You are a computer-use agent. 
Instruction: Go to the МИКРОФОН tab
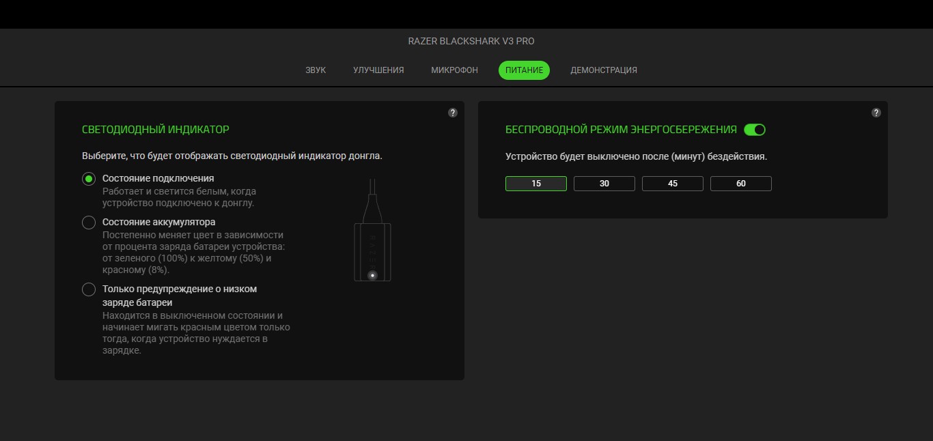pyautogui.click(x=454, y=70)
